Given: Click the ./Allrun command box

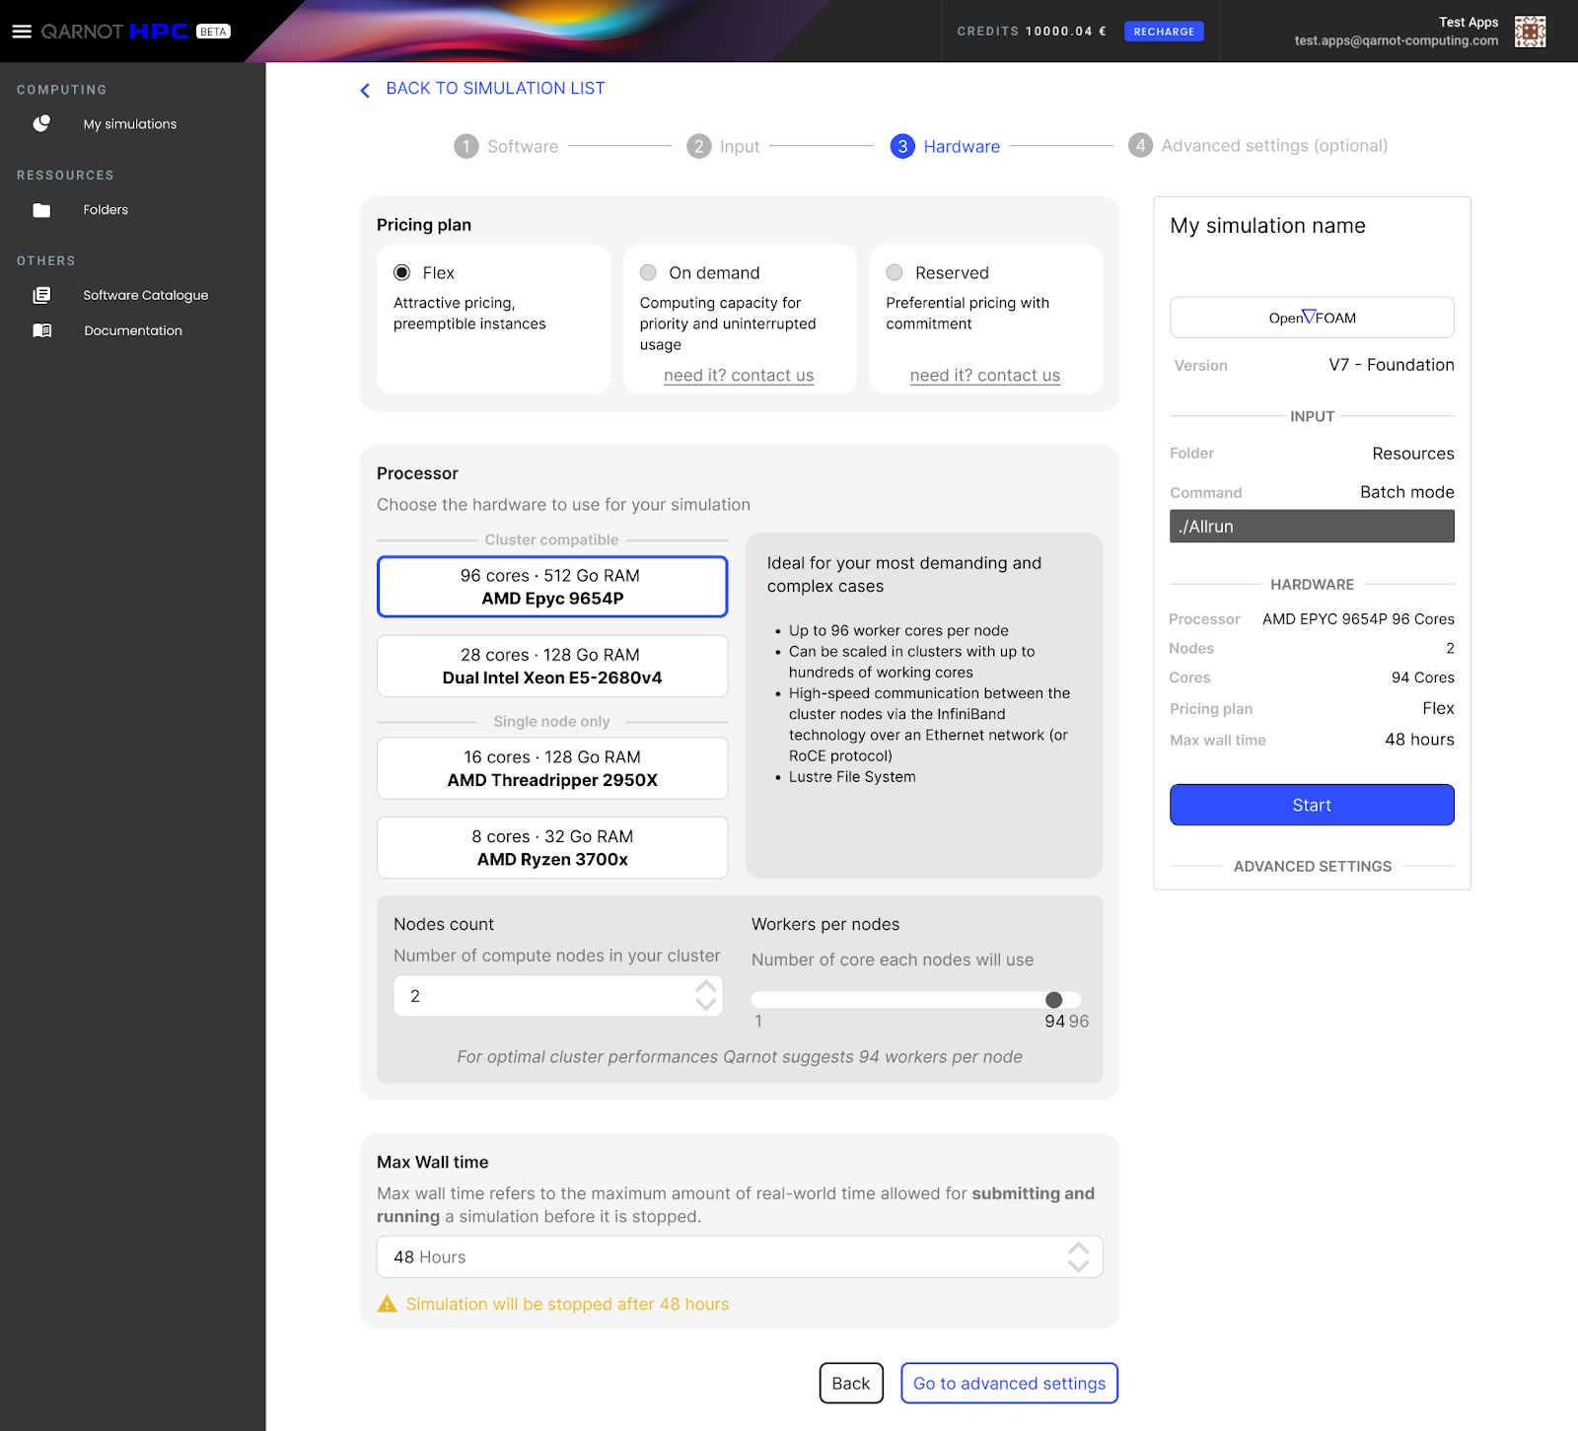Looking at the screenshot, I should point(1312,527).
